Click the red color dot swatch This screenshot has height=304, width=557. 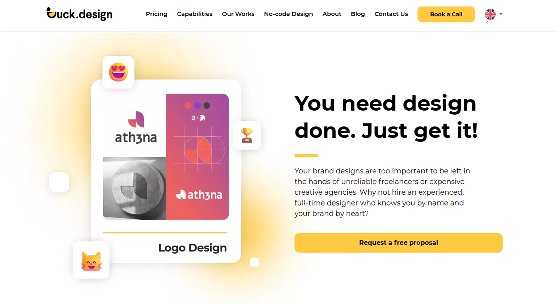click(x=188, y=105)
